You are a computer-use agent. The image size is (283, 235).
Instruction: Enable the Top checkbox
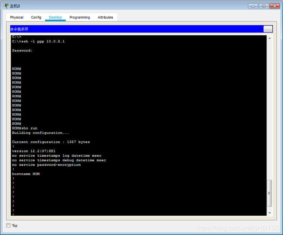(8, 225)
